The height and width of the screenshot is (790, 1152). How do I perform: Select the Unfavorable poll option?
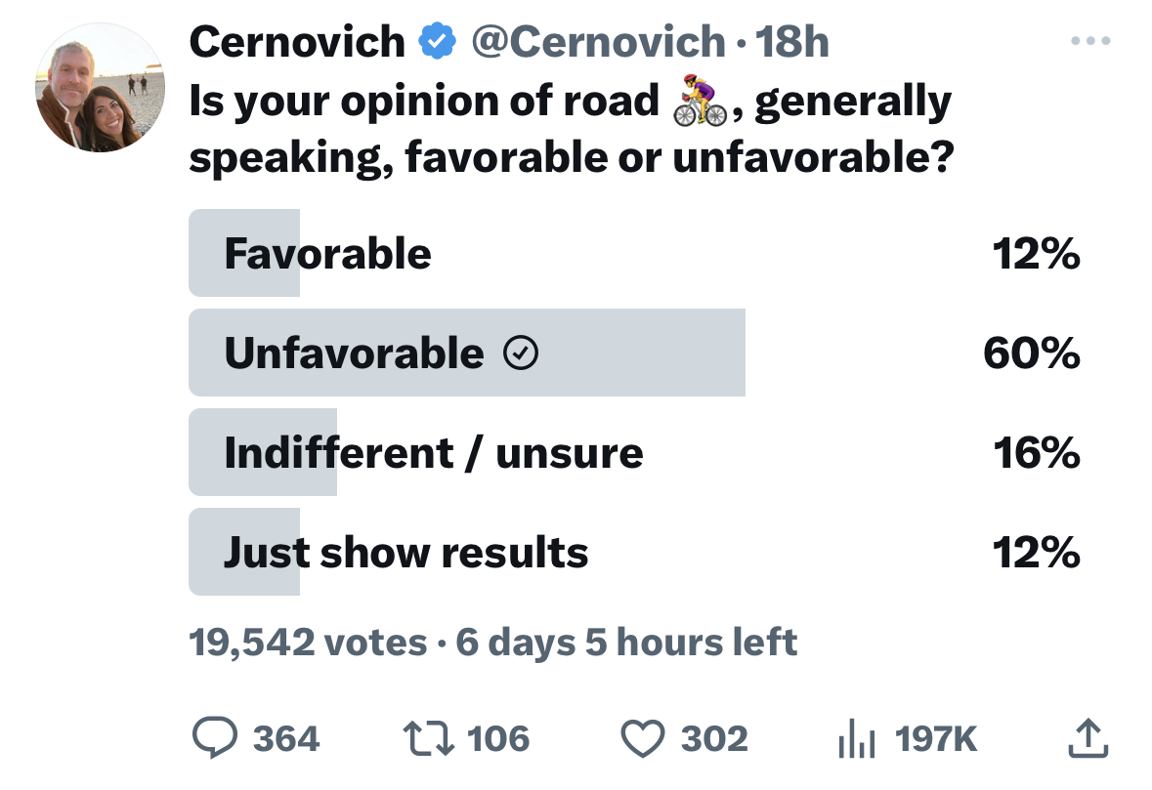[x=635, y=353]
